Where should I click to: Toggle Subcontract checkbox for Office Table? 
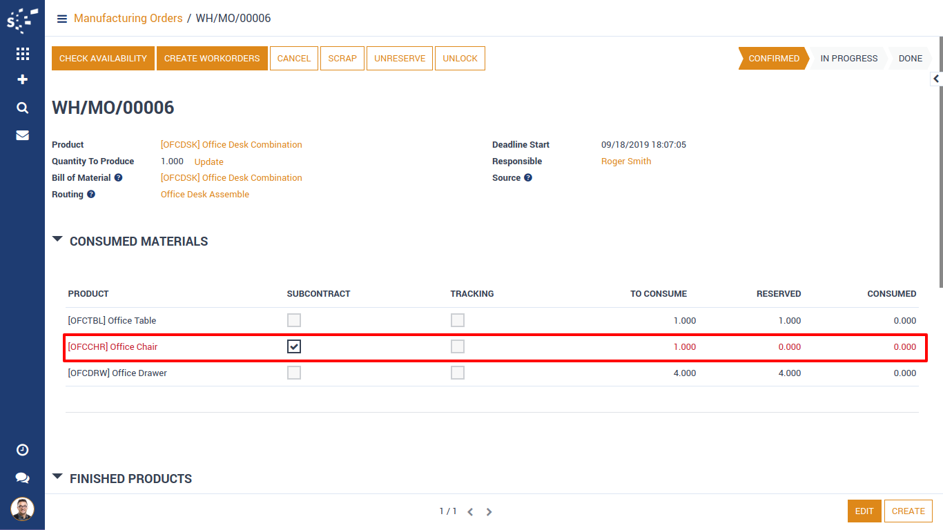(x=294, y=320)
